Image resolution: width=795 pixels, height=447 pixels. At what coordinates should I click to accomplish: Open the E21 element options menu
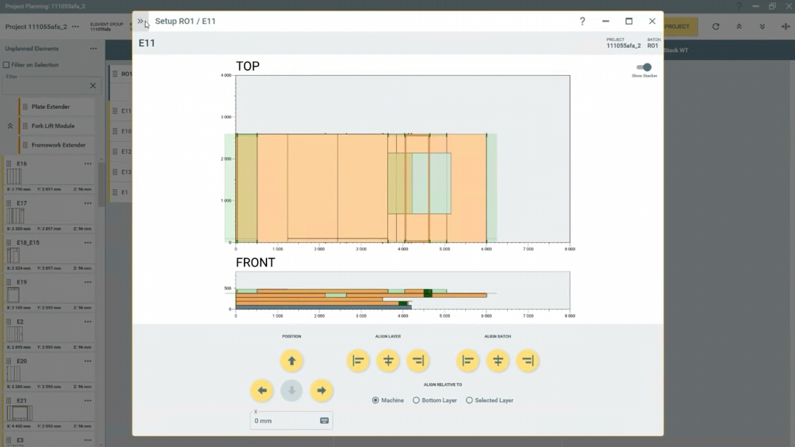point(88,400)
